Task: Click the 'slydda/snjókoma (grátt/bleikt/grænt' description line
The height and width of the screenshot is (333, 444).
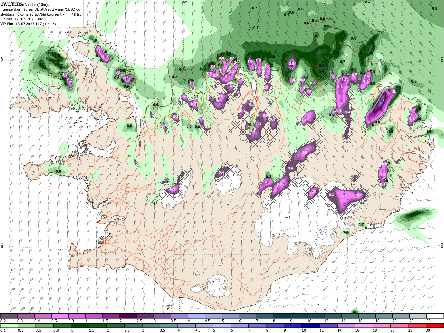Action: click(x=41, y=14)
